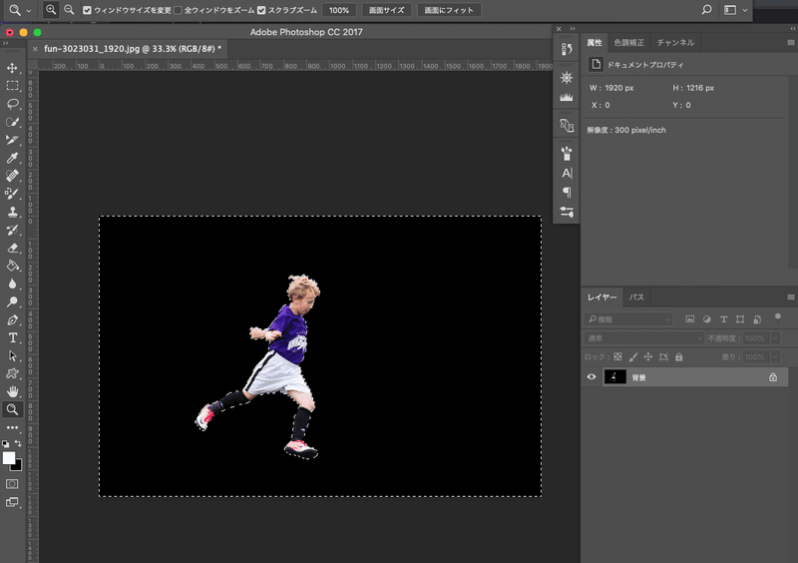Select the Rectangular Marquee tool
The image size is (798, 563).
click(x=12, y=86)
